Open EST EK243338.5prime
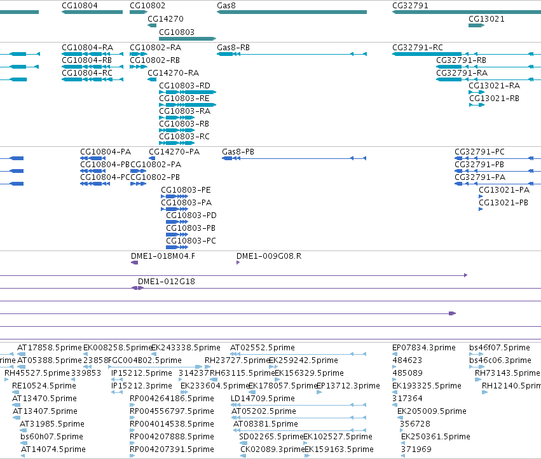The image size is (541, 459). pos(154,354)
